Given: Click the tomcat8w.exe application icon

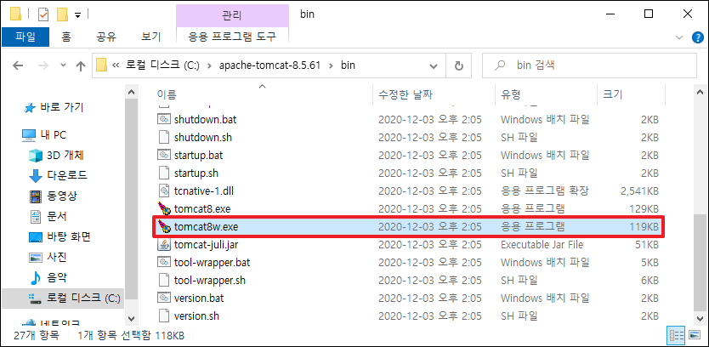Looking at the screenshot, I should (163, 227).
